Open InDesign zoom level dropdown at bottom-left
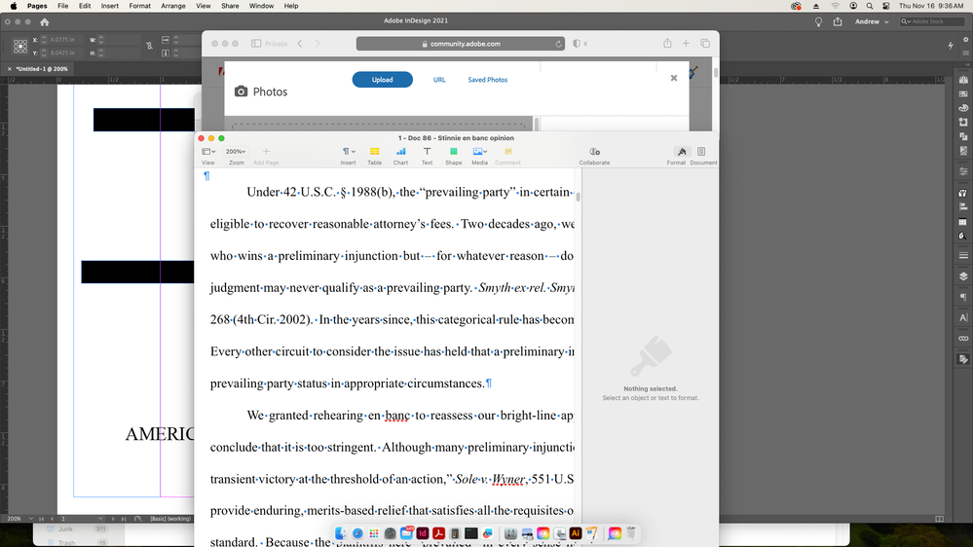This screenshot has height=547, width=973. coord(30,519)
